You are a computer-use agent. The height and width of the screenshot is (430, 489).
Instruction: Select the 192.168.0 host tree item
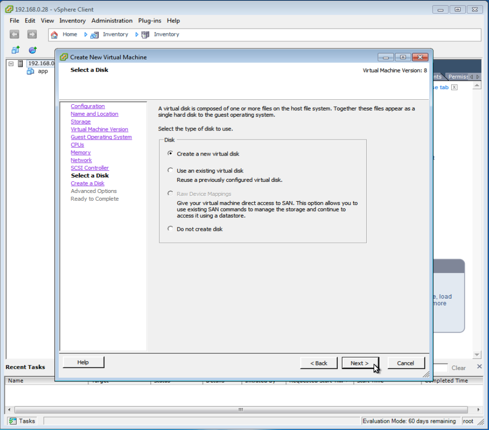(x=41, y=64)
